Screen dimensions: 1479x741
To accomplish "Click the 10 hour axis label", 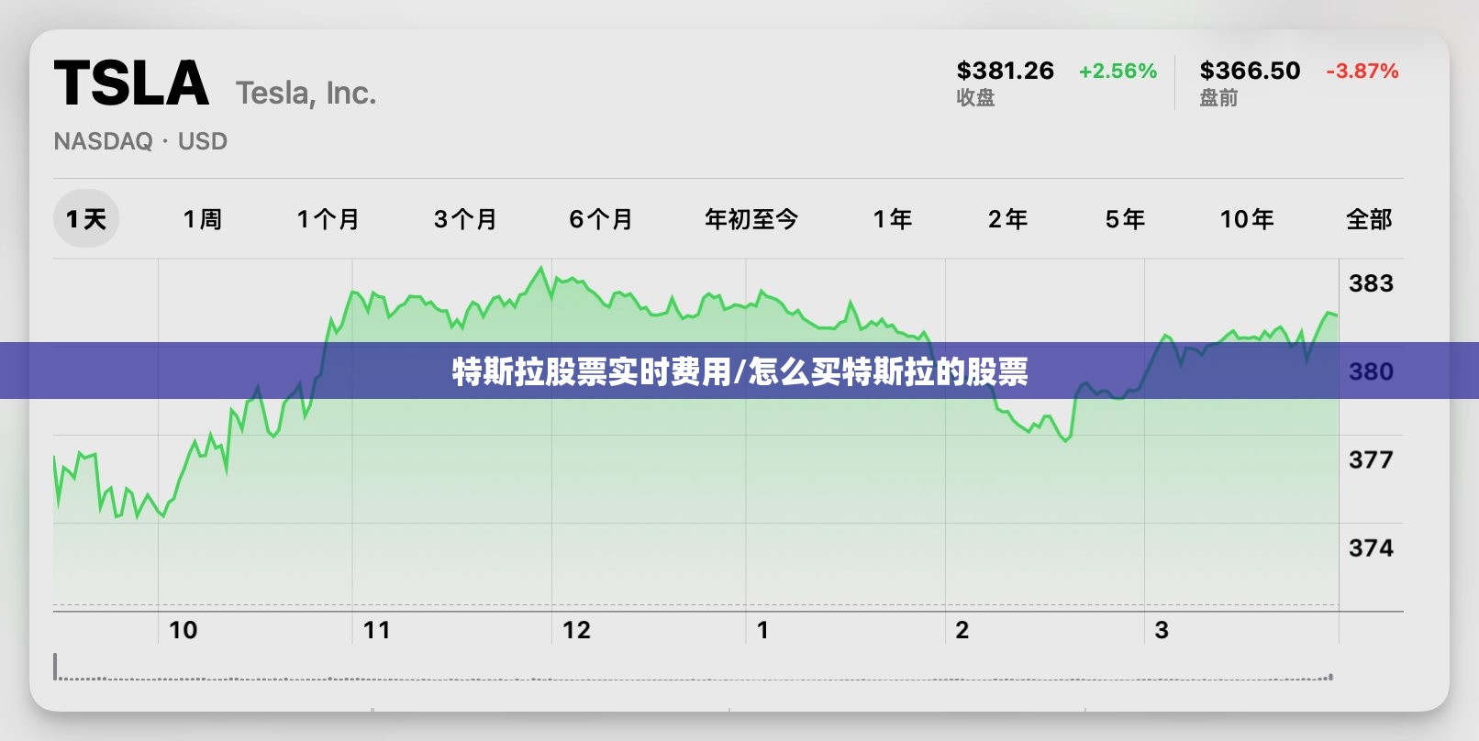I will pos(183,630).
